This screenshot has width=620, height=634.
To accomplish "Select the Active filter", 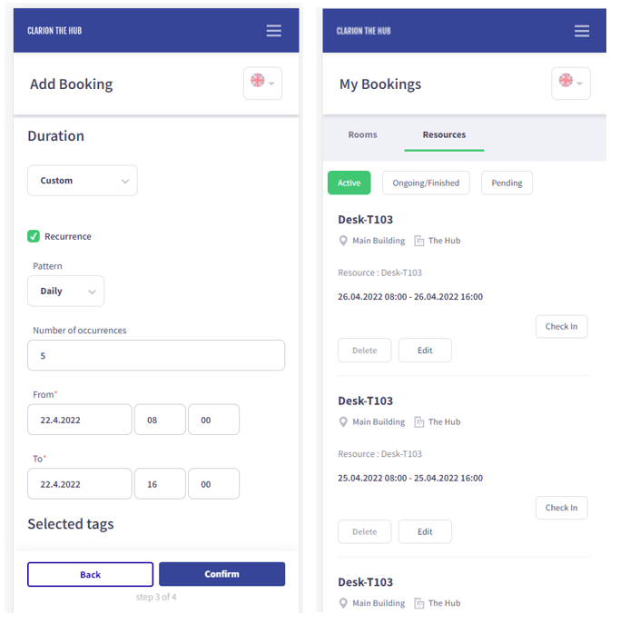I will [x=349, y=183].
